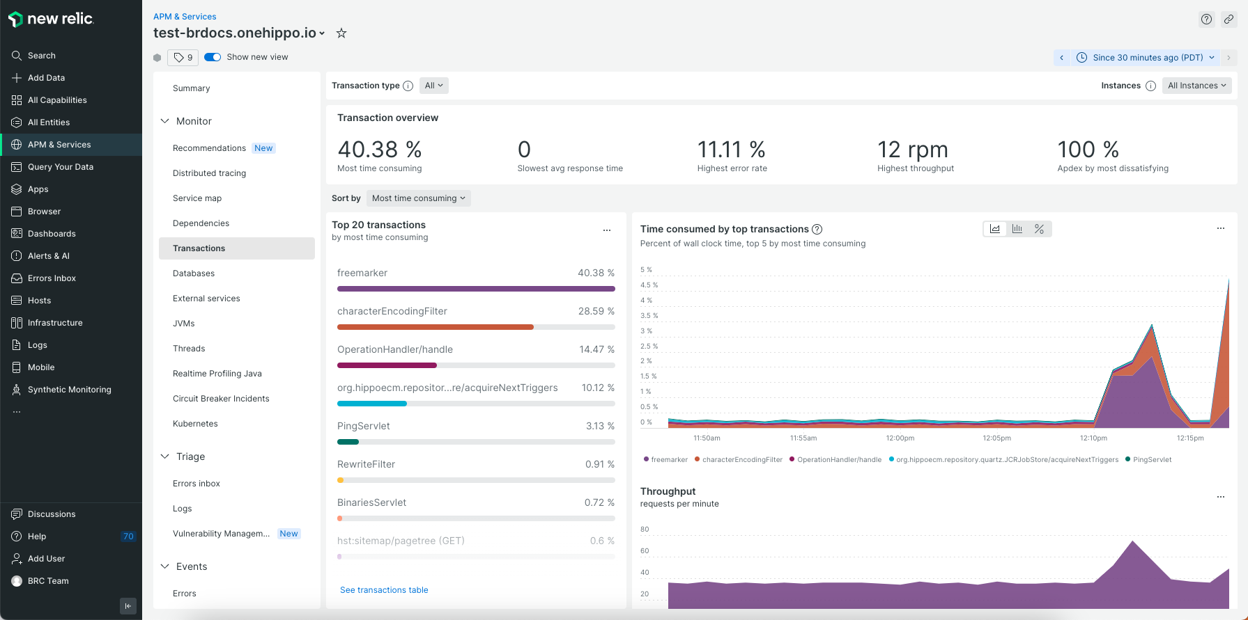This screenshot has height=620, width=1248.
Task: Open Recommendations page
Action: pos(237,148)
